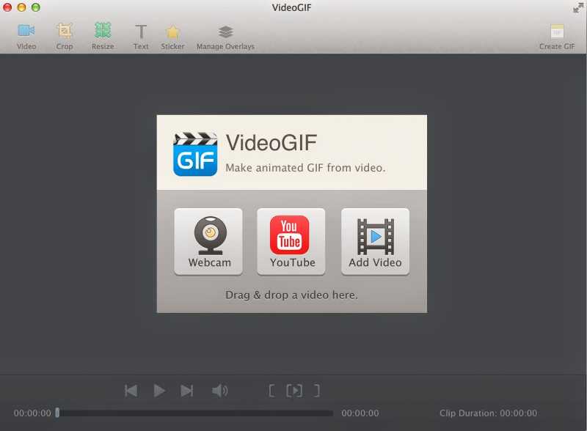This screenshot has height=431, width=587.
Task: Open the Crop tool
Action: click(64, 35)
